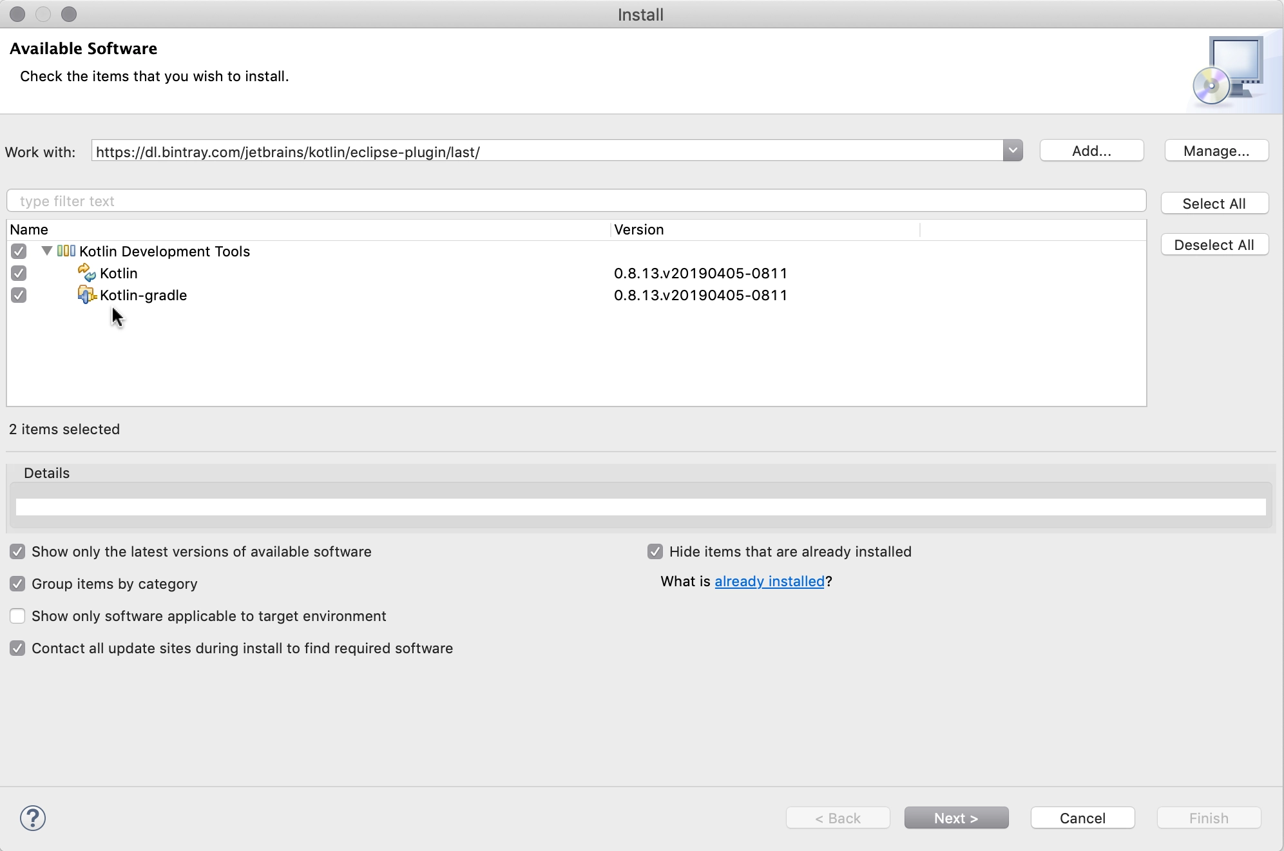Enable Show only software applicable to target environment
This screenshot has width=1284, height=851.
pos(17,616)
